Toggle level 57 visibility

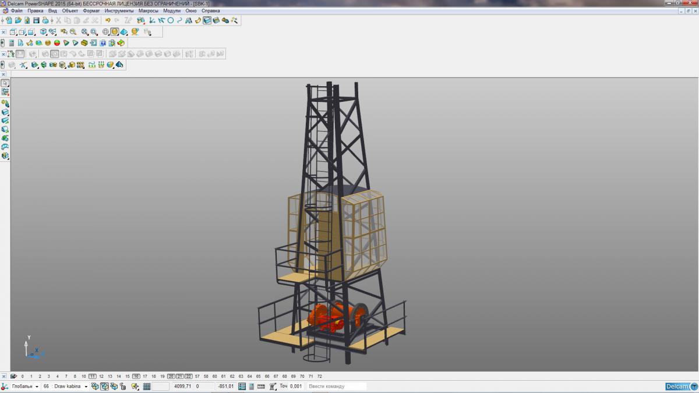click(x=197, y=376)
